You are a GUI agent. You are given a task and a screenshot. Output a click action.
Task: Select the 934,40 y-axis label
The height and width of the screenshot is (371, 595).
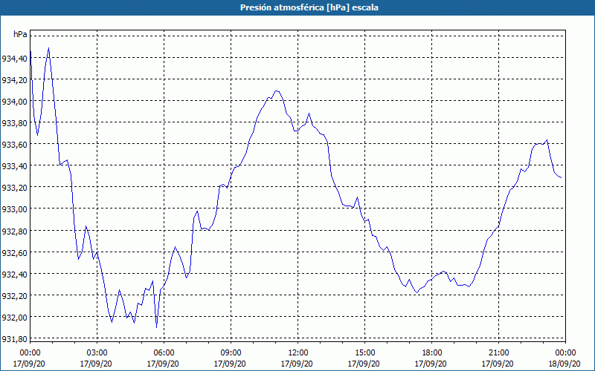[14, 59]
